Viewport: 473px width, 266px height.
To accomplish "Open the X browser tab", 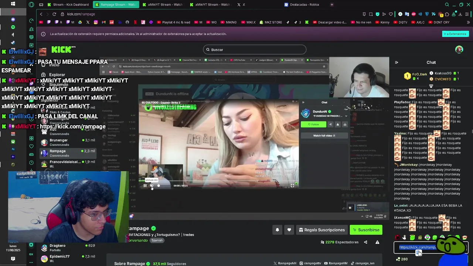I will [241, 4].
